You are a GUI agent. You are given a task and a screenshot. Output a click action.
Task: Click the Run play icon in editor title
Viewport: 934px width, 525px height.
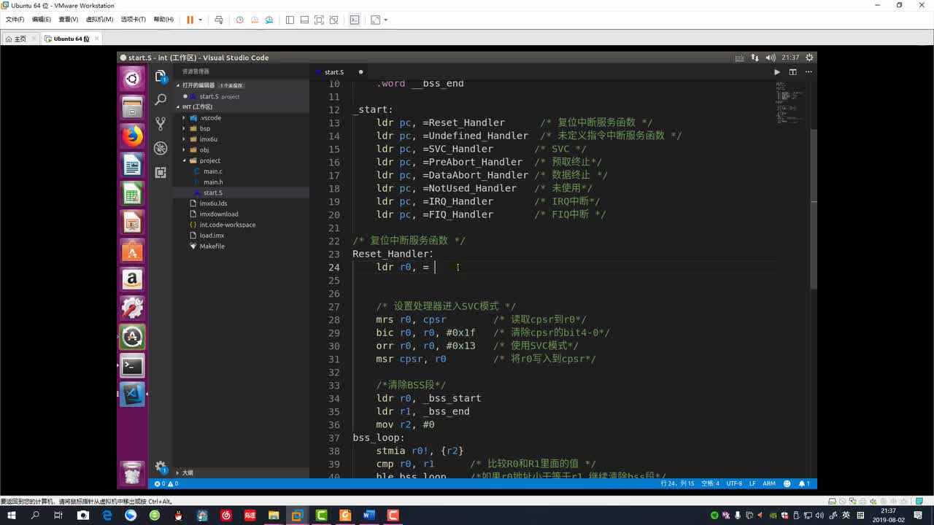click(776, 72)
